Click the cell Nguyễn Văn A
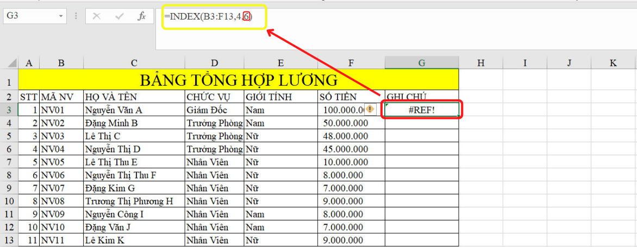 134,110
